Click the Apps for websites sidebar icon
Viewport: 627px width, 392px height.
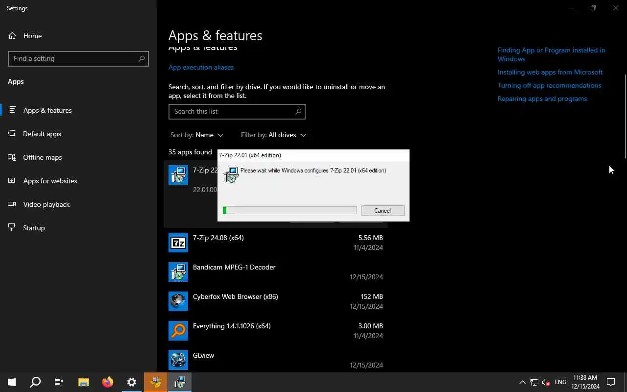click(x=12, y=181)
